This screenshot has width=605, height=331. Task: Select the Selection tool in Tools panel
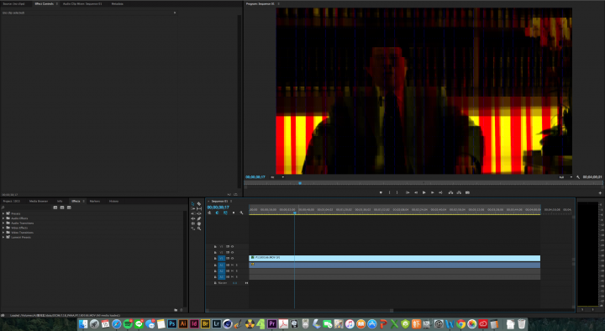[193, 203]
